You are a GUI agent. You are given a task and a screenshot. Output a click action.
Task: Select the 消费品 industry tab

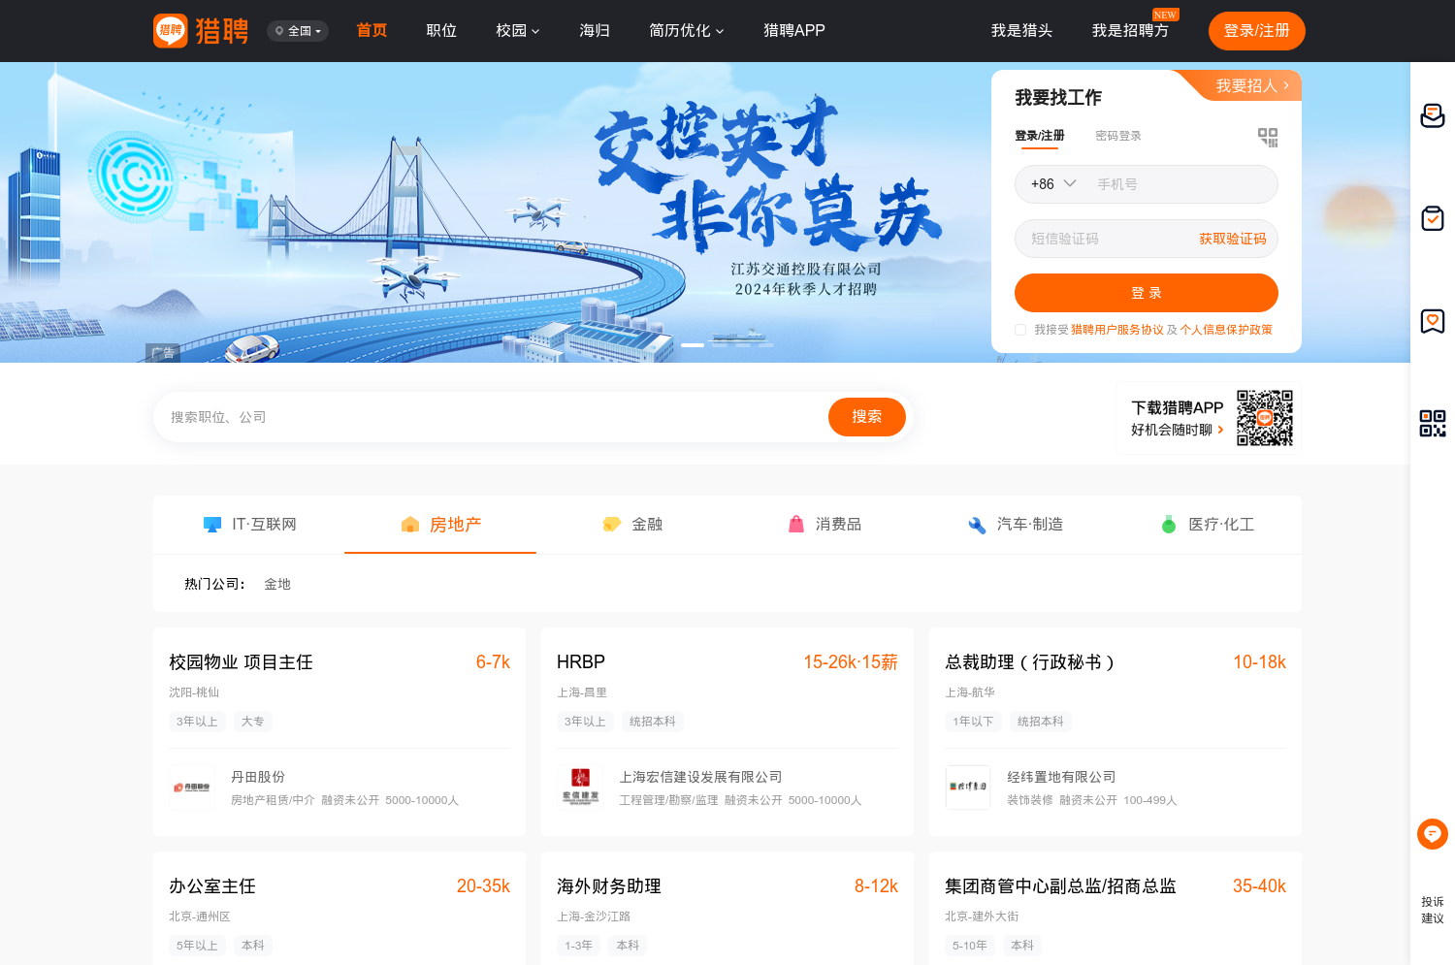(824, 525)
